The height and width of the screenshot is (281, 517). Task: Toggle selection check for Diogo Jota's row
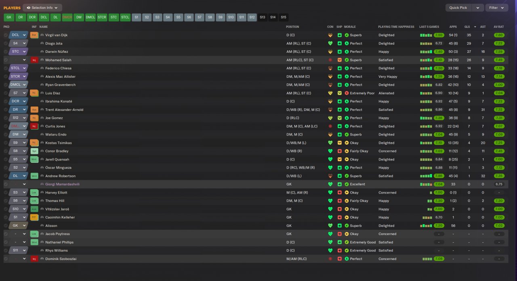coord(6,44)
